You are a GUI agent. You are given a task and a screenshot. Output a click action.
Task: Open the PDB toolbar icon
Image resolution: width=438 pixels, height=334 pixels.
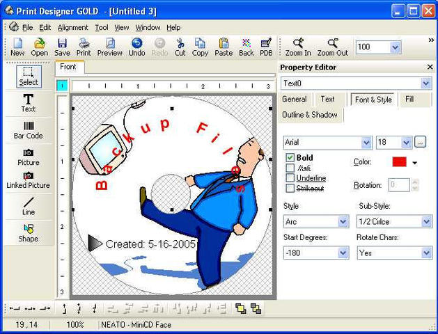point(266,47)
